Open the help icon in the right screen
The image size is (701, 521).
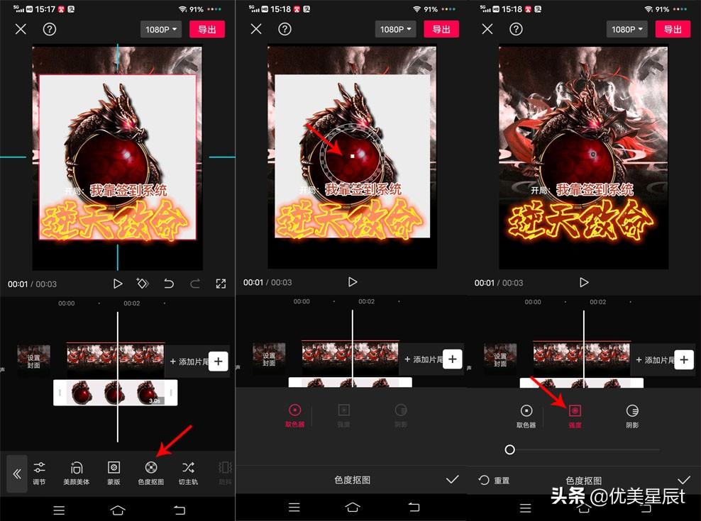[x=516, y=29]
